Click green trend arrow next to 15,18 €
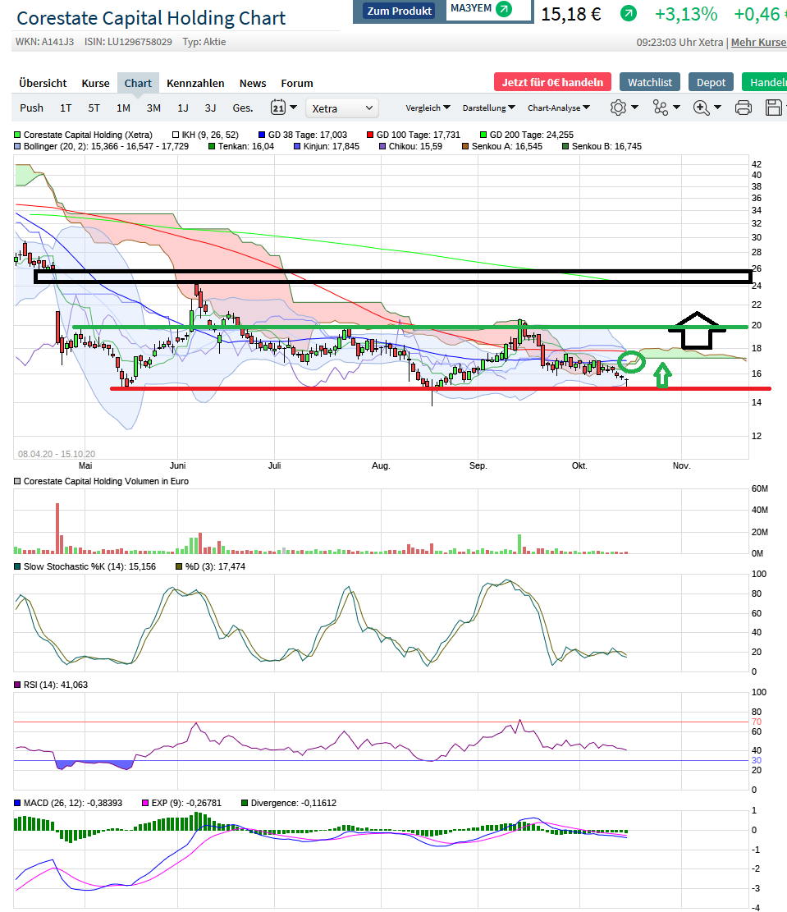This screenshot has width=787, height=912. point(628,13)
